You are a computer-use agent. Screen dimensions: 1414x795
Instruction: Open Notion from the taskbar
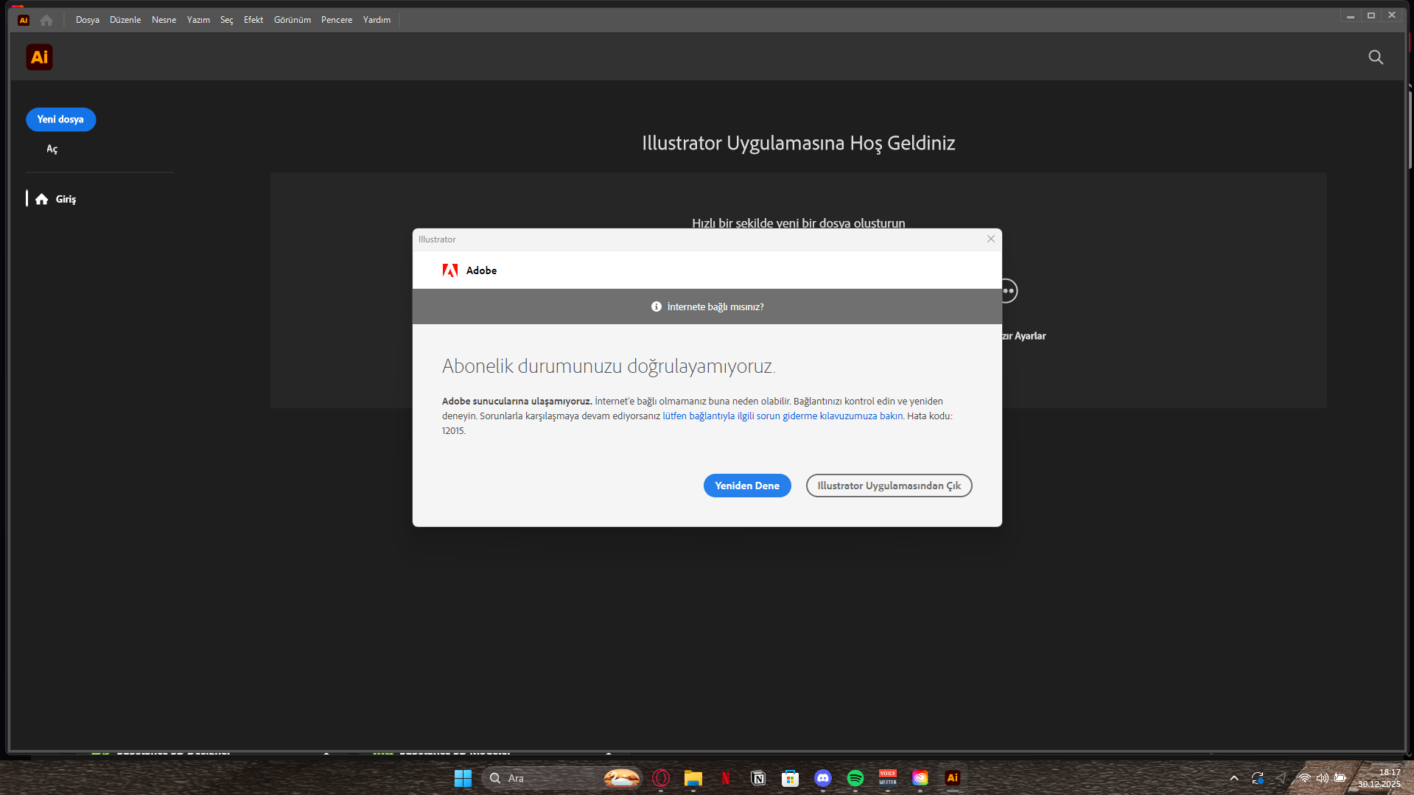[x=758, y=778]
